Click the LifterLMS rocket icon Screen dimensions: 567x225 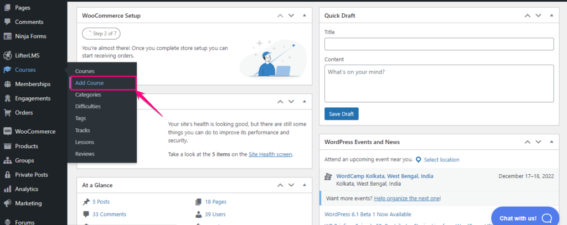(x=7, y=56)
